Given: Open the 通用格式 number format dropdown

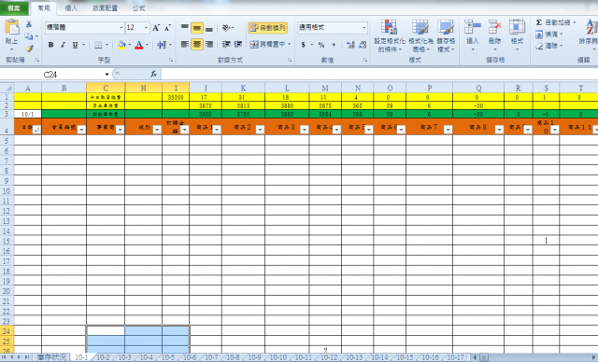Looking at the screenshot, I should (x=364, y=27).
